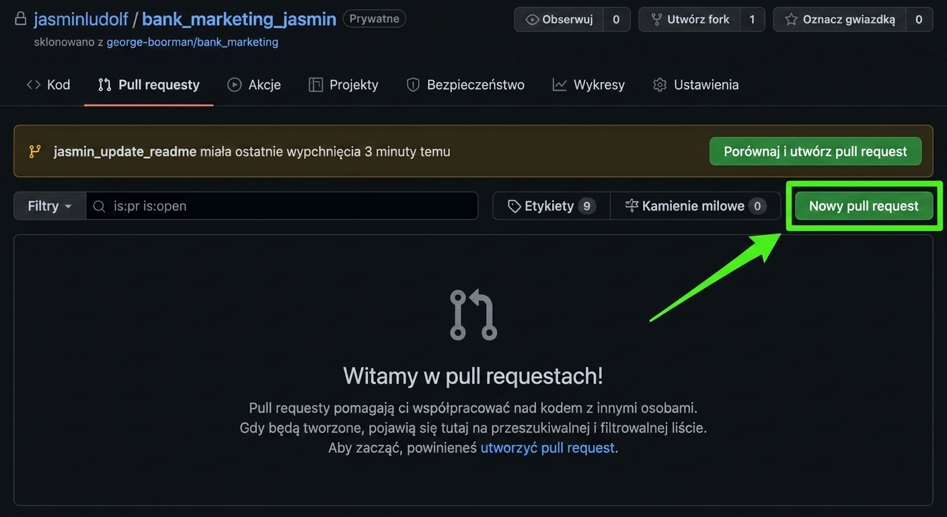This screenshot has height=517, width=947.
Task: Open the jasminludolf profile link
Action: pos(81,19)
